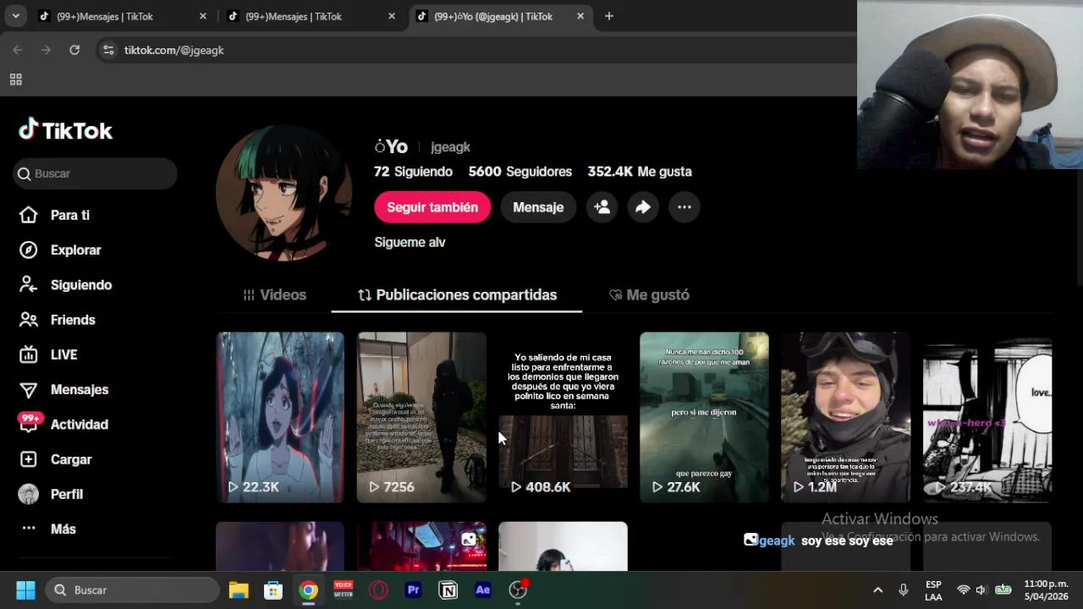Click the TikTok Buscar search field
Screen dimensions: 1083x609
(x=95, y=173)
